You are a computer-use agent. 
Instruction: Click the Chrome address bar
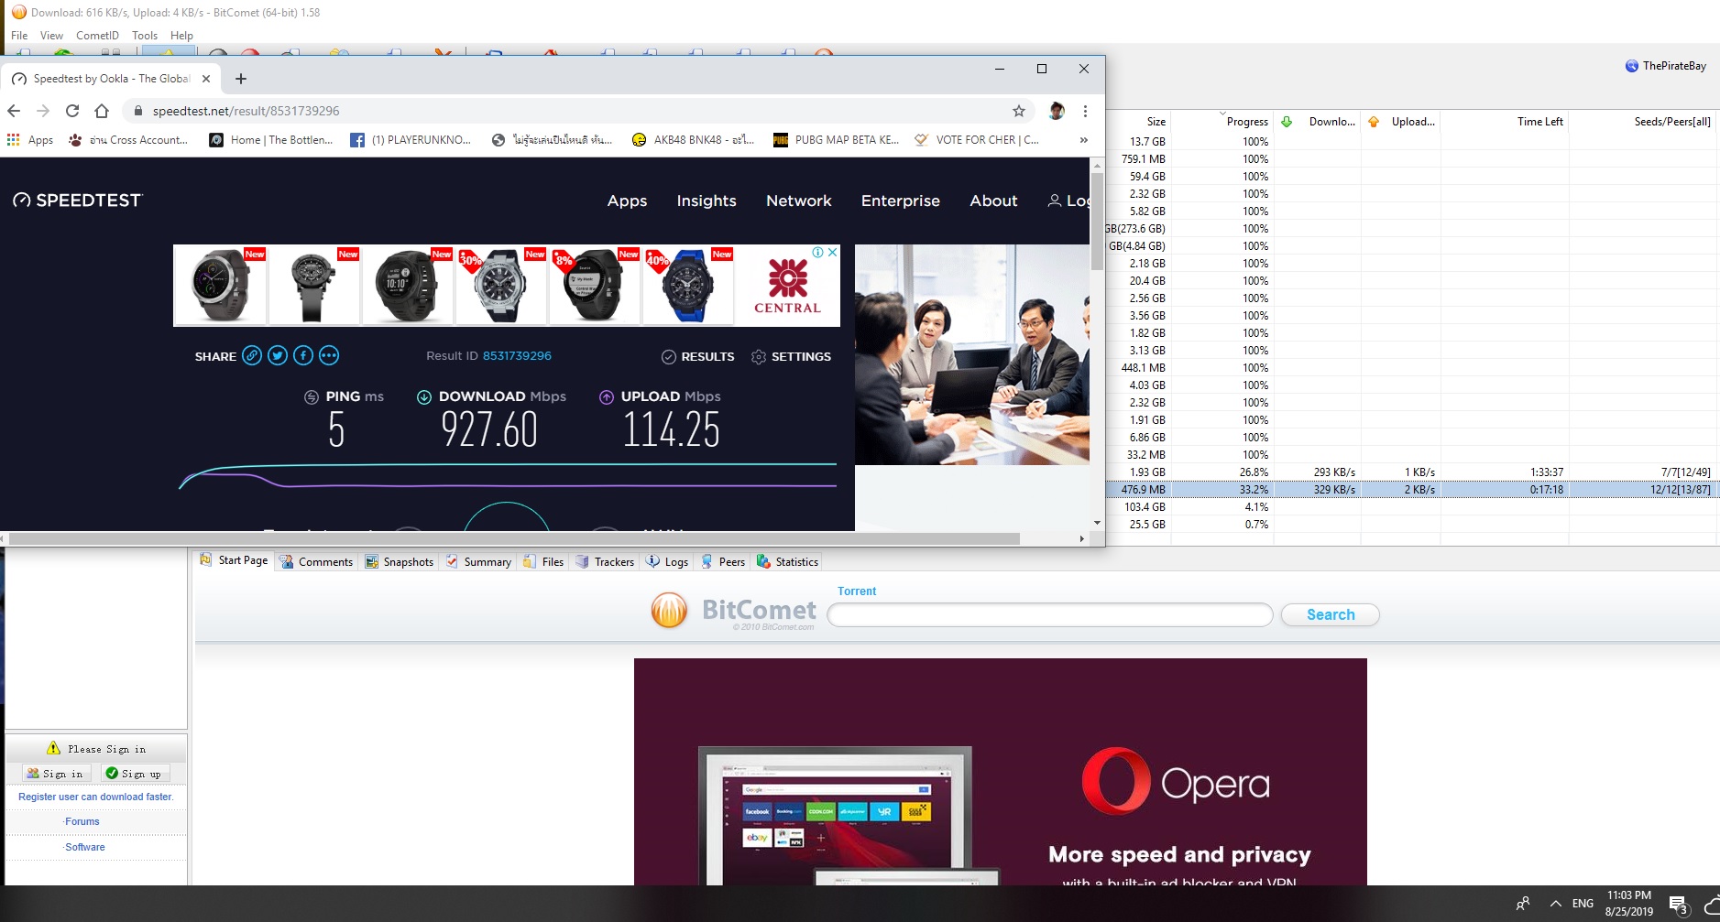tap(577, 111)
